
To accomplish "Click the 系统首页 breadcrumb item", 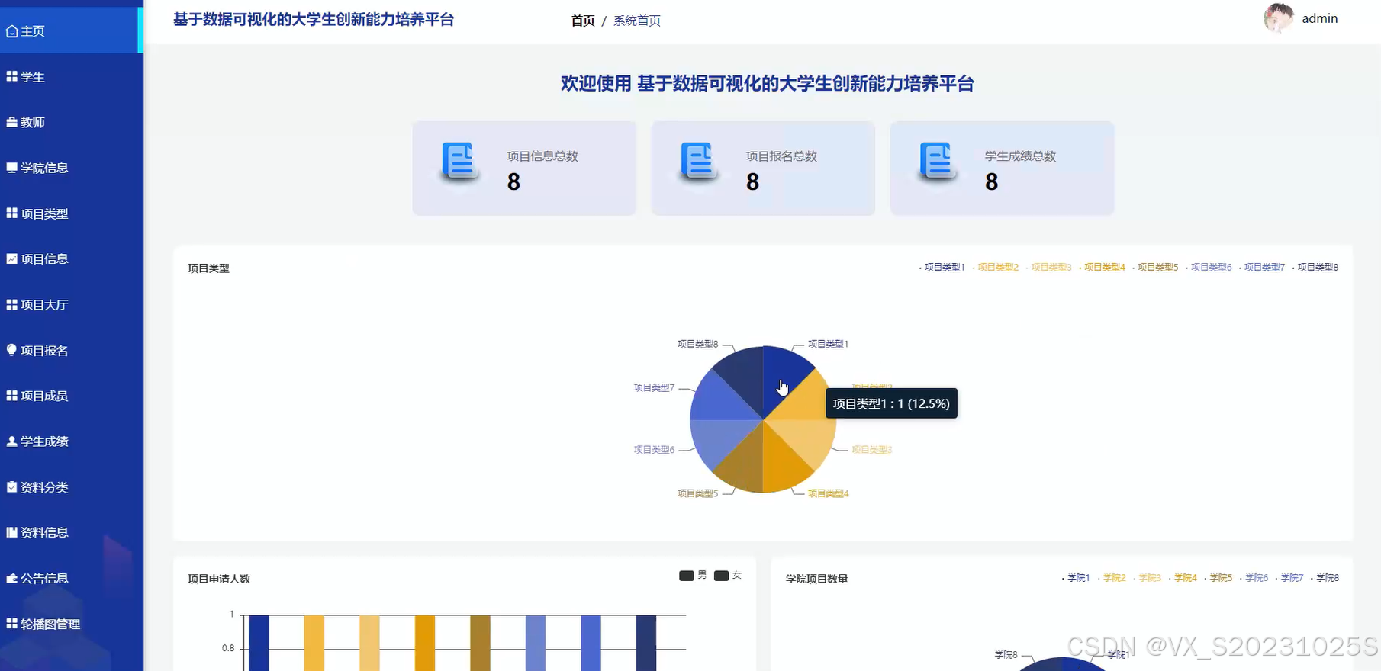I will point(637,21).
